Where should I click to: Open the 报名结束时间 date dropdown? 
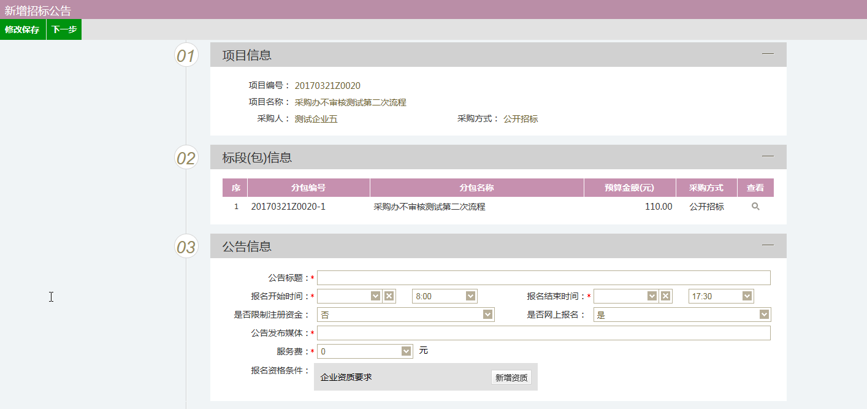point(652,296)
